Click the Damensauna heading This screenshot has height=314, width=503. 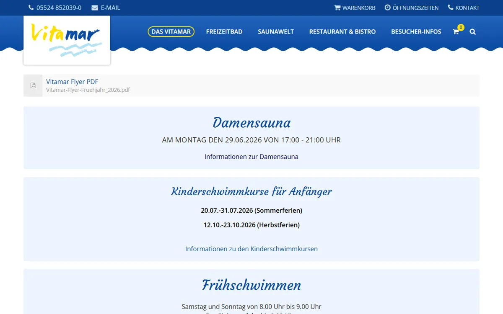coord(251,123)
